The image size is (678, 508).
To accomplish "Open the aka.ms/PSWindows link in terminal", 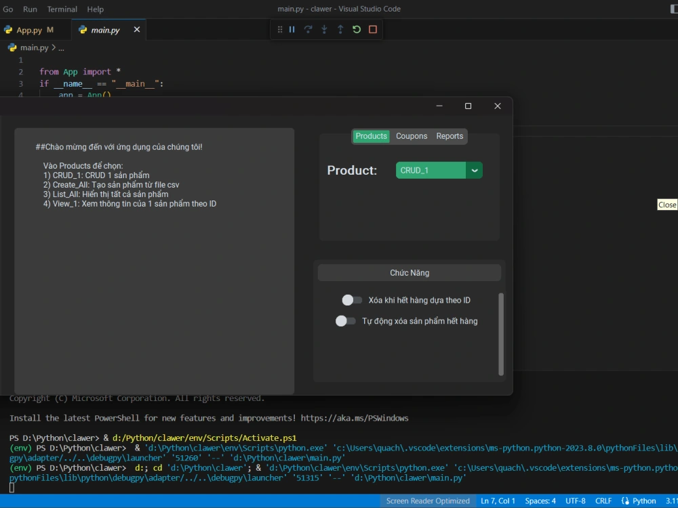I will (354, 418).
